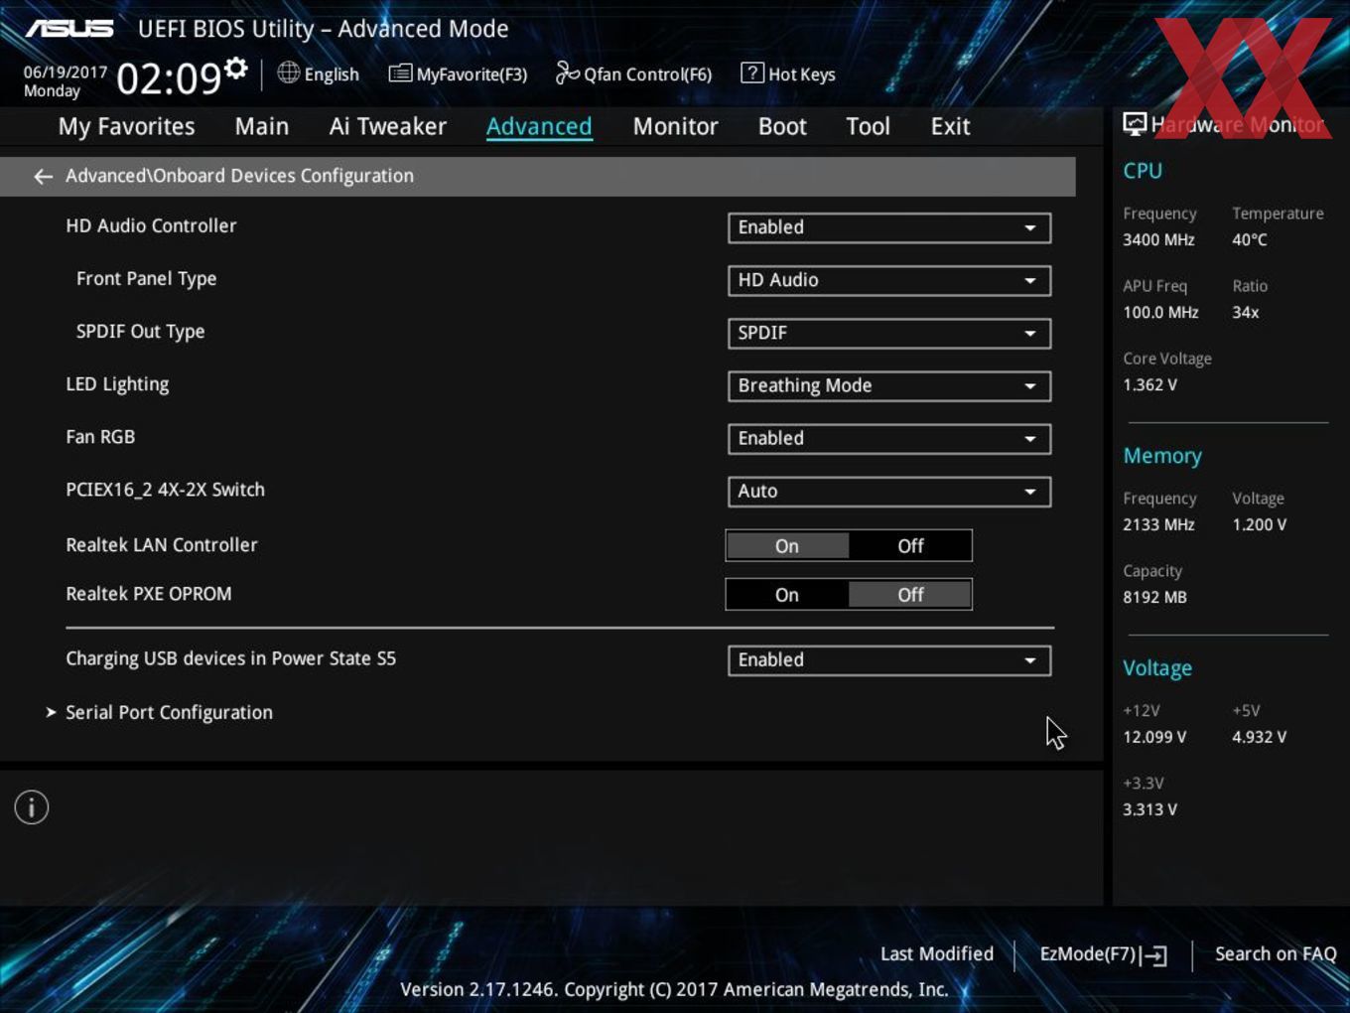
Task: Select the Realtek PXE OPROM label
Action: 149,594
